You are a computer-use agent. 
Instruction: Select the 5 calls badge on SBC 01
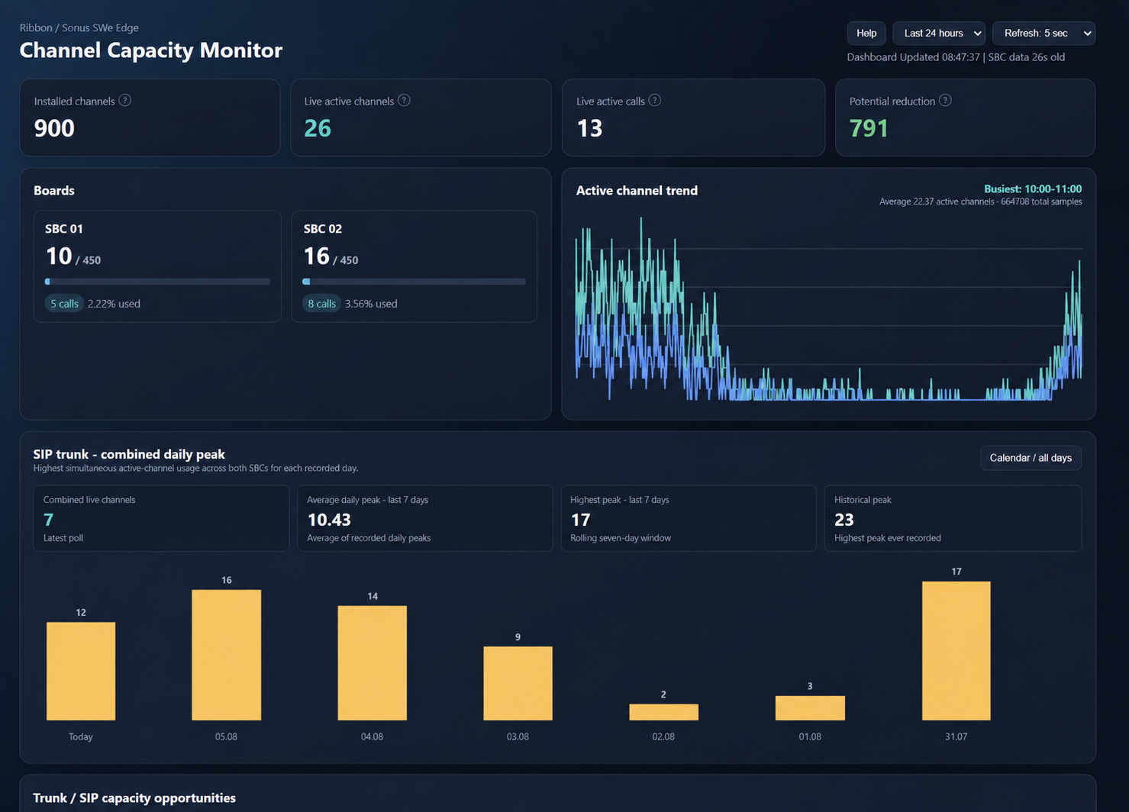click(x=64, y=304)
